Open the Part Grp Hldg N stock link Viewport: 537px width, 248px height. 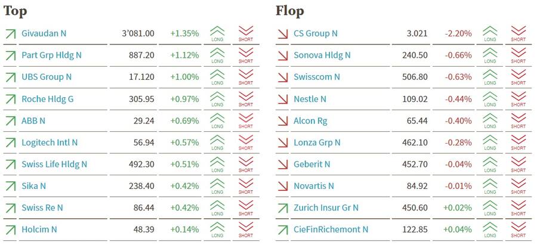pyautogui.click(x=51, y=55)
